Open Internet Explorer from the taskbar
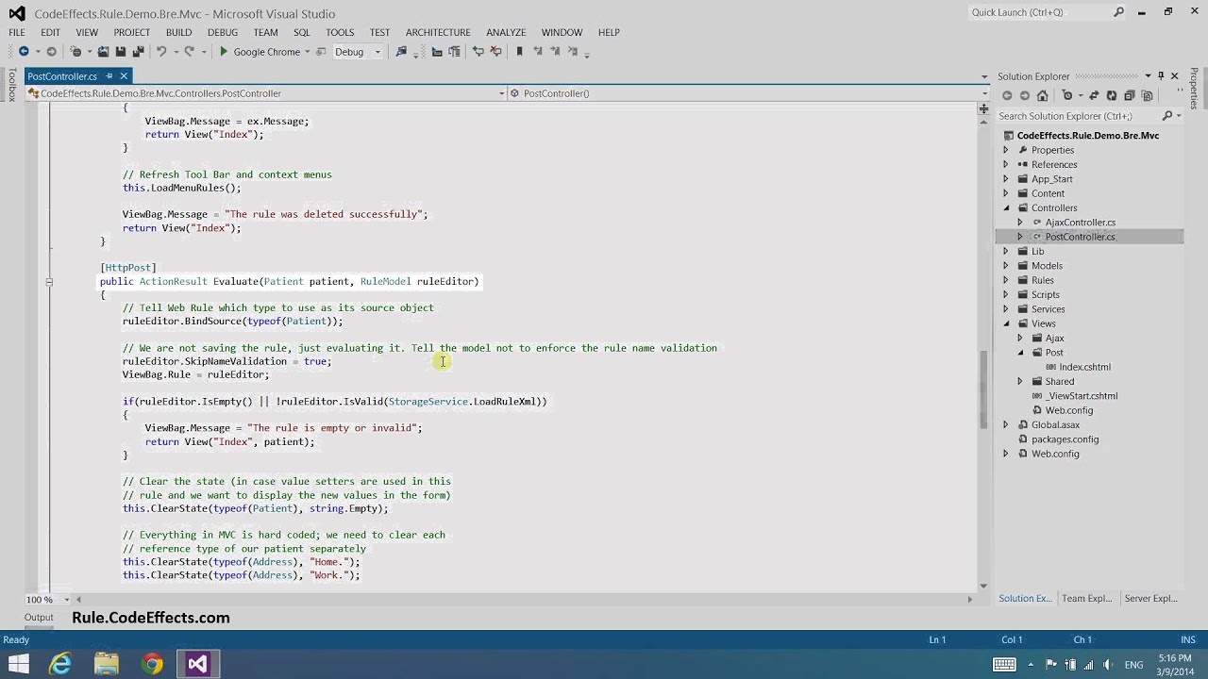The image size is (1208, 679). pos(60,664)
